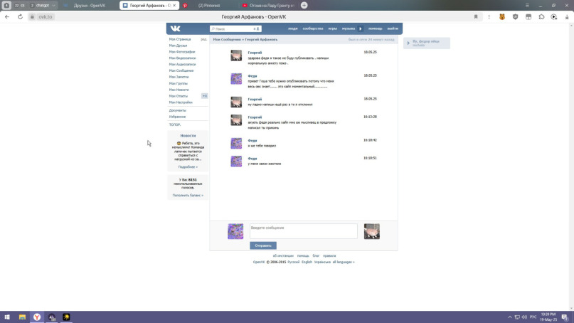
Task: Open Мои Сообщения in the sidebar
Action: pyautogui.click(x=181, y=70)
